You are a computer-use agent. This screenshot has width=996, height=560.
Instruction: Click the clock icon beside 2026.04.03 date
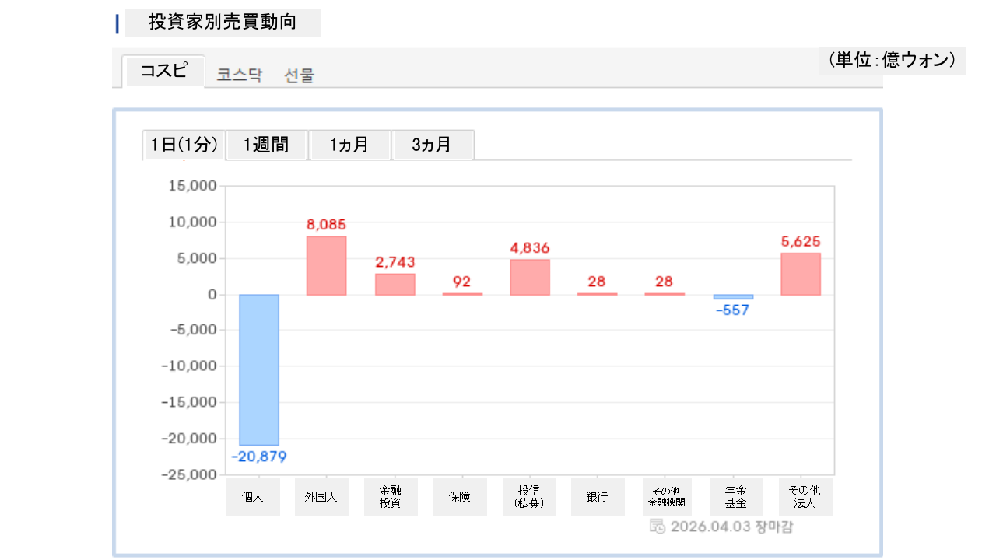point(658,527)
